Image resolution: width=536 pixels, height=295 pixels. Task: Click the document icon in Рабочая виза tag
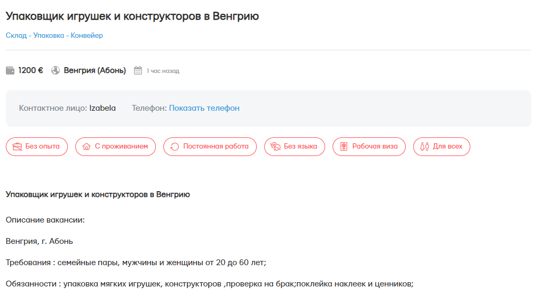[x=344, y=146]
